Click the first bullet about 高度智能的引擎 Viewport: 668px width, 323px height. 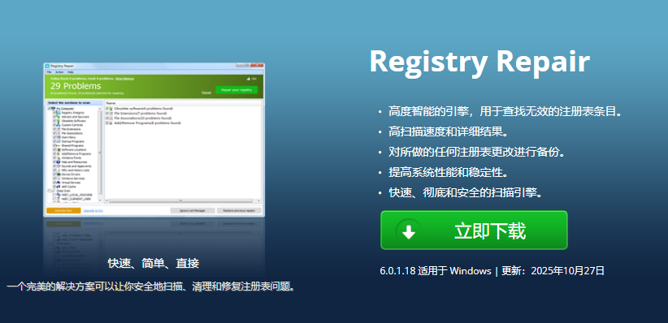[505, 112]
